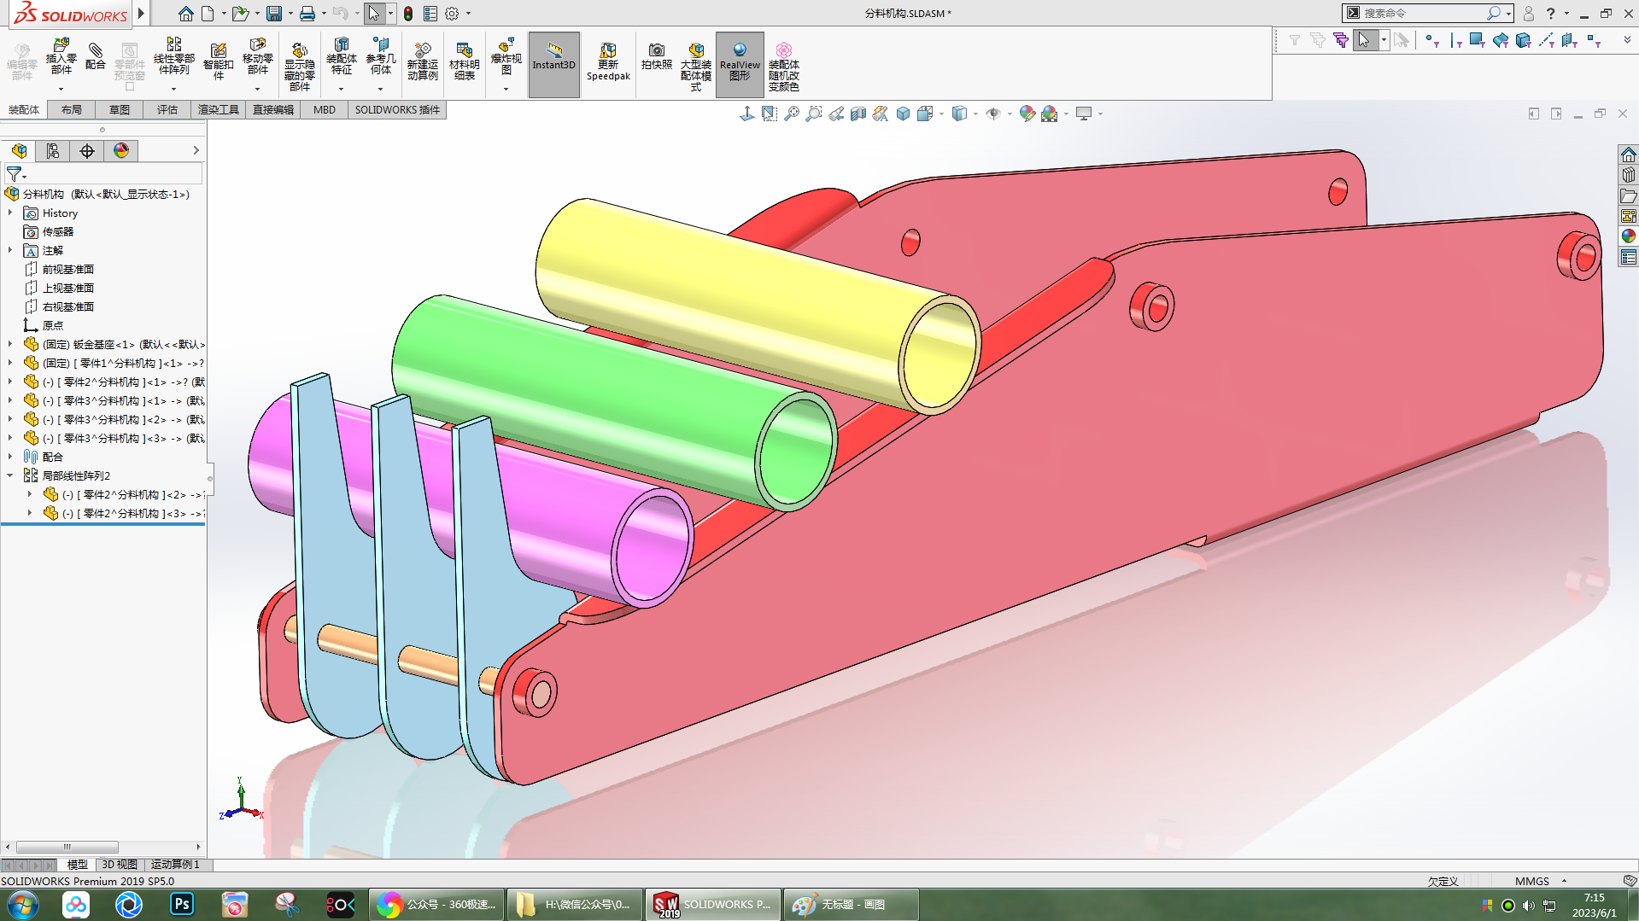Viewport: 1639px width, 921px height.
Task: Open the Options gear icon
Action: (452, 14)
